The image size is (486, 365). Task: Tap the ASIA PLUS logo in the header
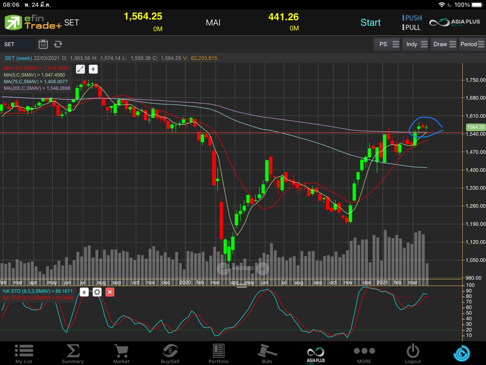pyautogui.click(x=455, y=22)
